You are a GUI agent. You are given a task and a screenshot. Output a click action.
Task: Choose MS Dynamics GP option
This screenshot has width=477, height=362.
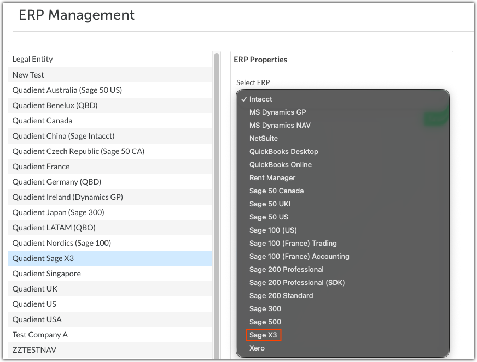pyautogui.click(x=342, y=112)
